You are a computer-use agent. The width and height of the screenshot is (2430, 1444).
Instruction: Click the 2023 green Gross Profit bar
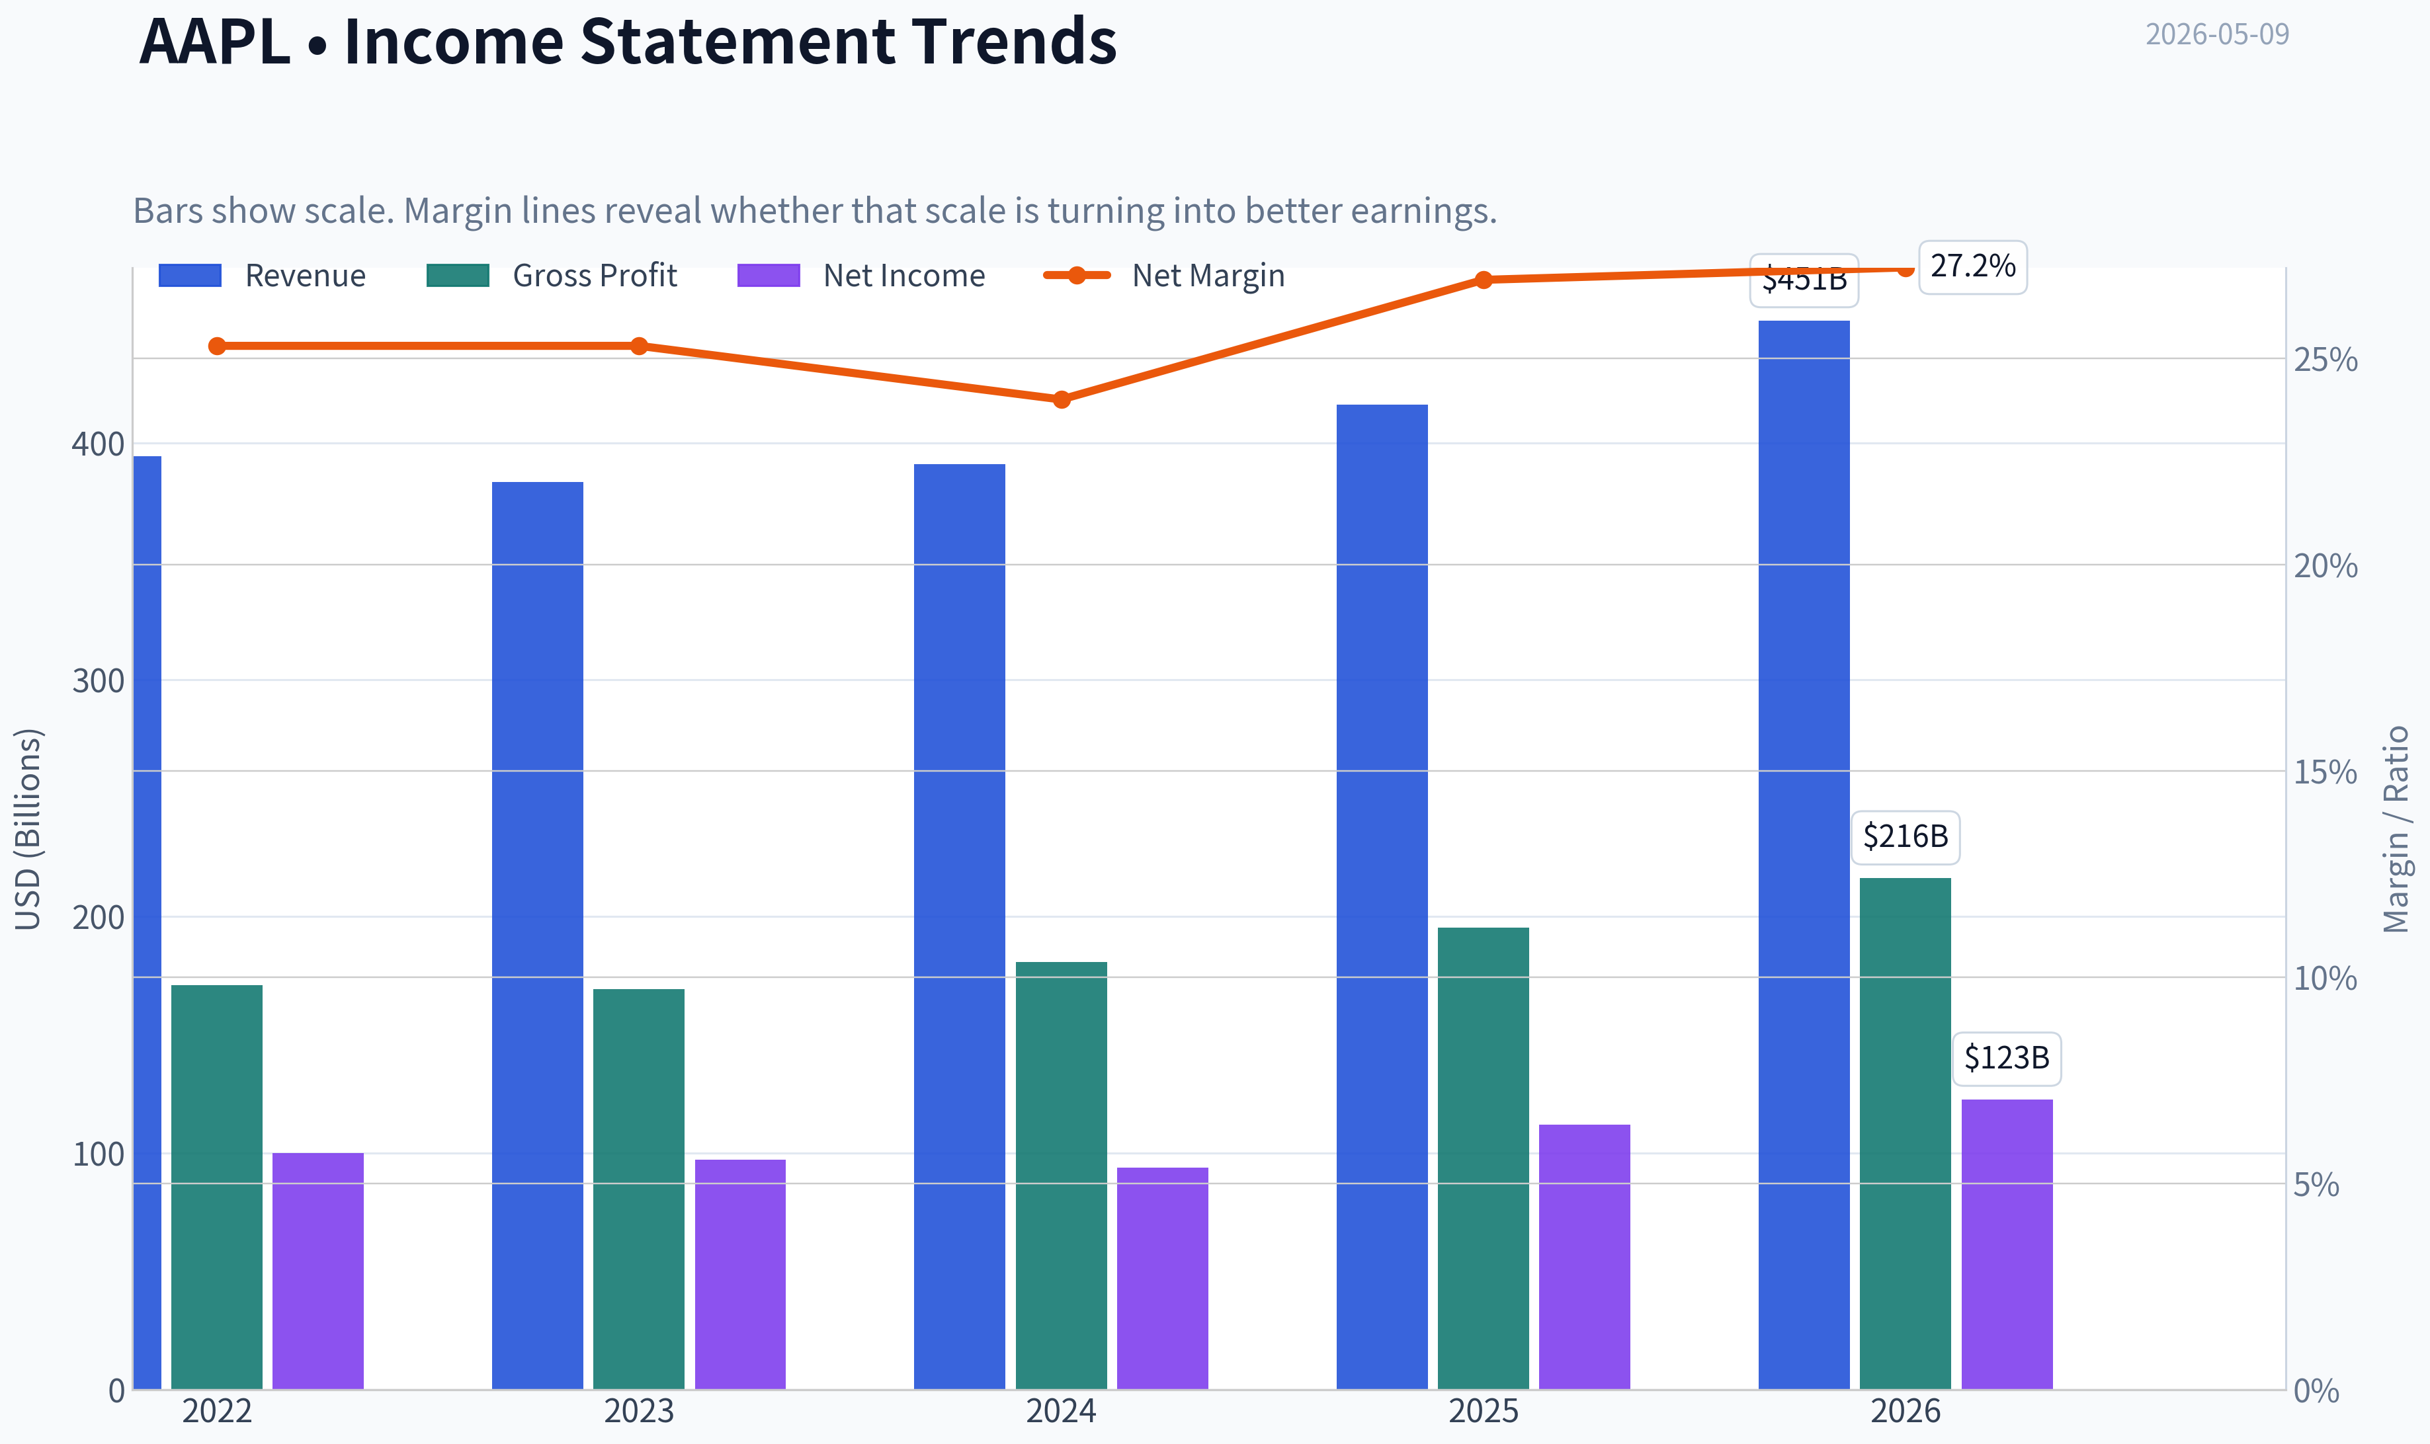638,1189
